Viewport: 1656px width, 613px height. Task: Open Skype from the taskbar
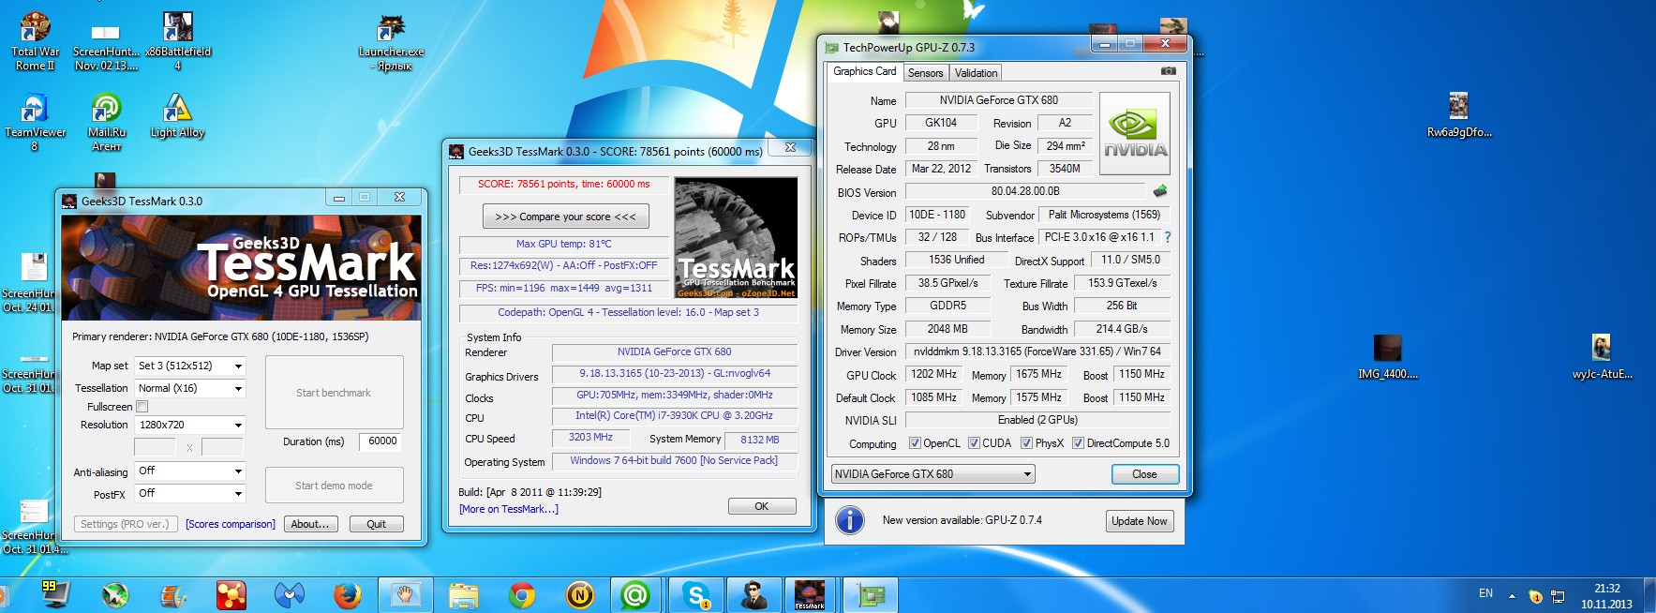point(696,595)
